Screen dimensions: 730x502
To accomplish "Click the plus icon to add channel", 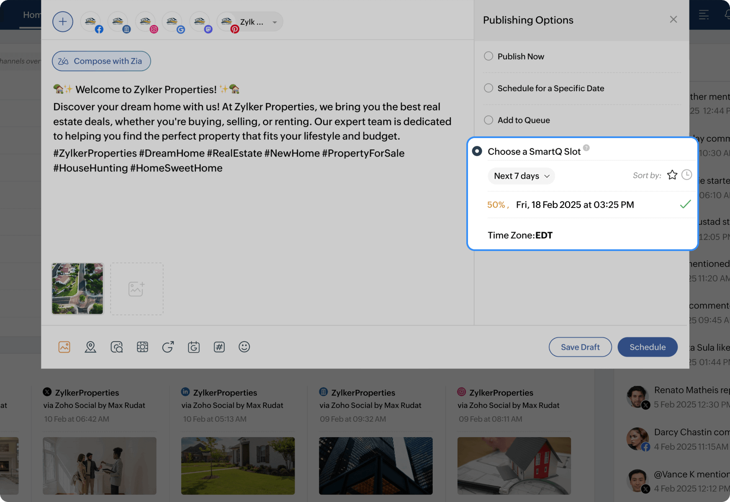I will pyautogui.click(x=63, y=22).
